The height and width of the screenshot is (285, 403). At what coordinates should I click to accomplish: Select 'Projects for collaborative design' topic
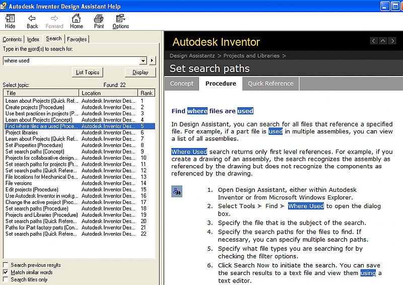80,158
